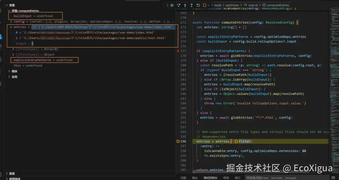Collapse the 变量 variables section

pyautogui.click(x=7, y=5)
